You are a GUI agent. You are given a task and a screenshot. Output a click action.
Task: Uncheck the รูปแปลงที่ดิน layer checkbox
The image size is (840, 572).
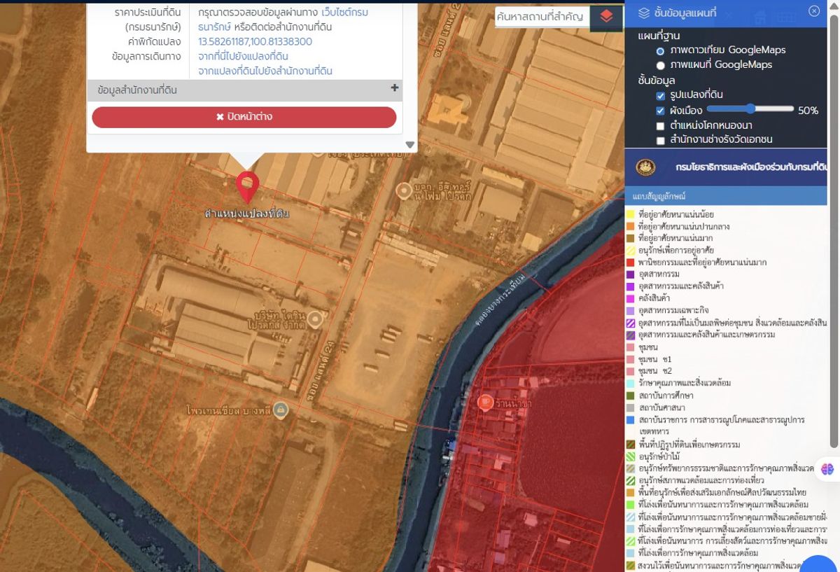[660, 95]
